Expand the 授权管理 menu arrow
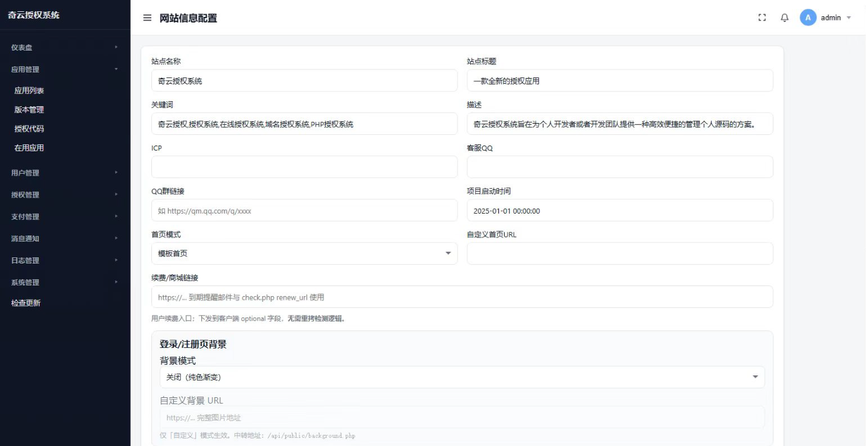The height and width of the screenshot is (446, 866). (x=116, y=194)
